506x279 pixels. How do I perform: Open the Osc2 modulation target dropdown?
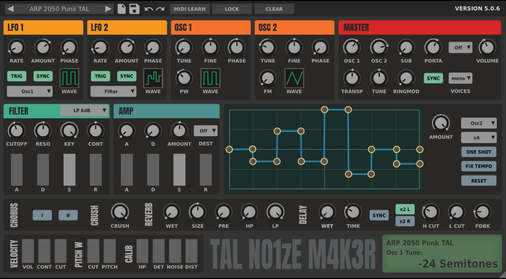pyautogui.click(x=479, y=123)
